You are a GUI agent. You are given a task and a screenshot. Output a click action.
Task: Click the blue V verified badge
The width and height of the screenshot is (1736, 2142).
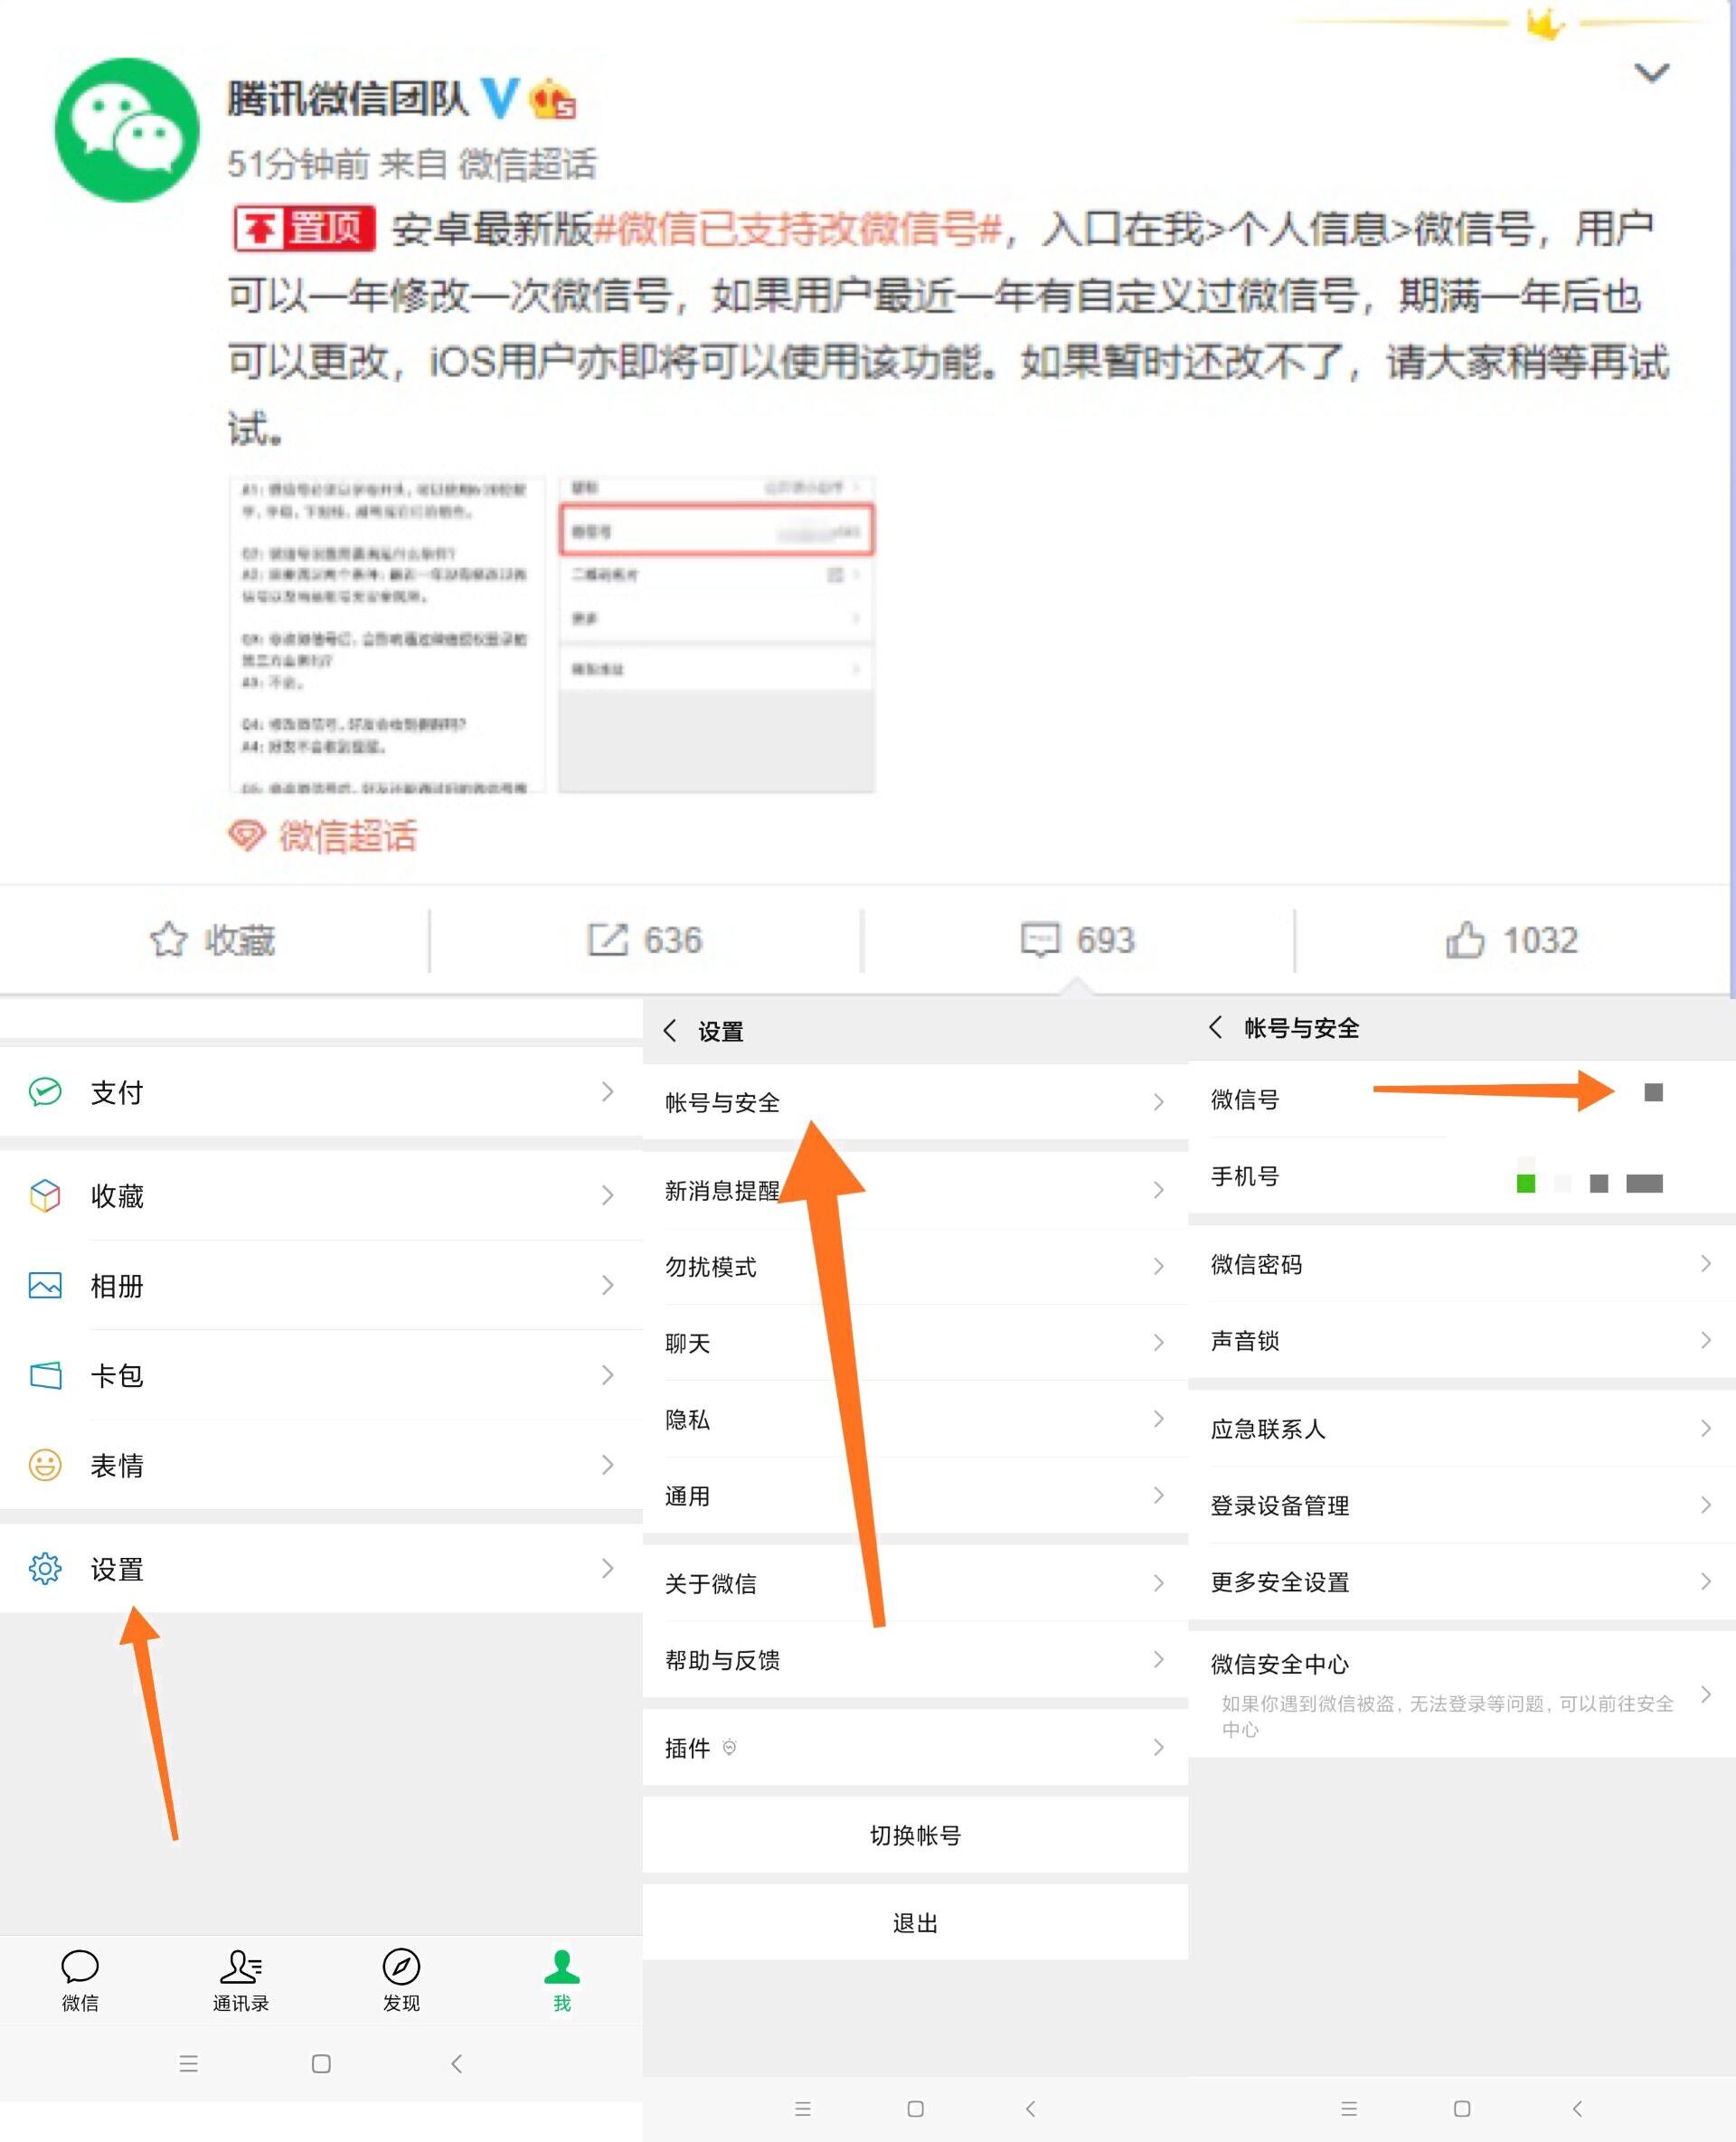pyautogui.click(x=500, y=98)
